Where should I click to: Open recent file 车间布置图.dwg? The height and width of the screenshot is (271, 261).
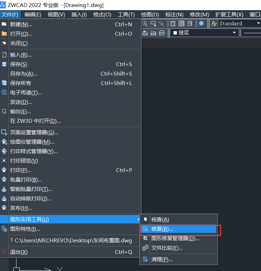pyautogui.click(x=70, y=241)
